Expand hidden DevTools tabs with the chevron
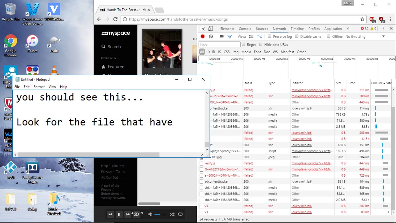 tap(348, 28)
